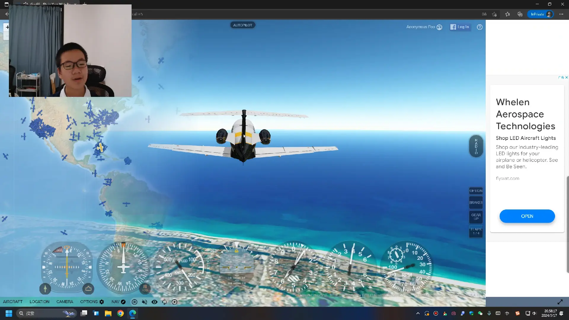The image size is (569, 320).
Task: Open the LOCATION menu
Action: point(39,302)
